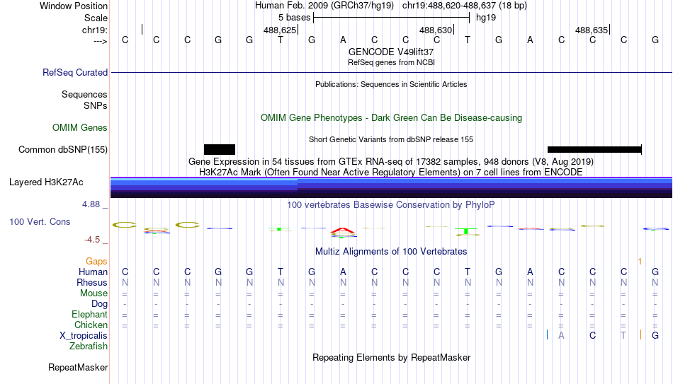Click the X_tropicalis aligned base A

[561, 336]
